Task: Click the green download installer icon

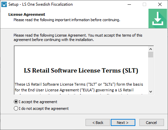Action: click(x=158, y=18)
